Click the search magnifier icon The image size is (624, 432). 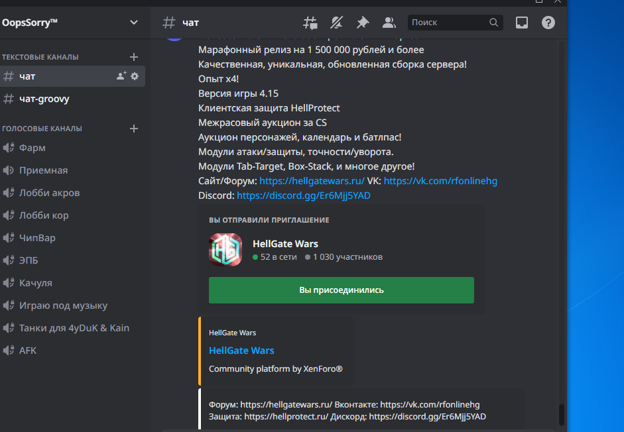[x=493, y=23]
